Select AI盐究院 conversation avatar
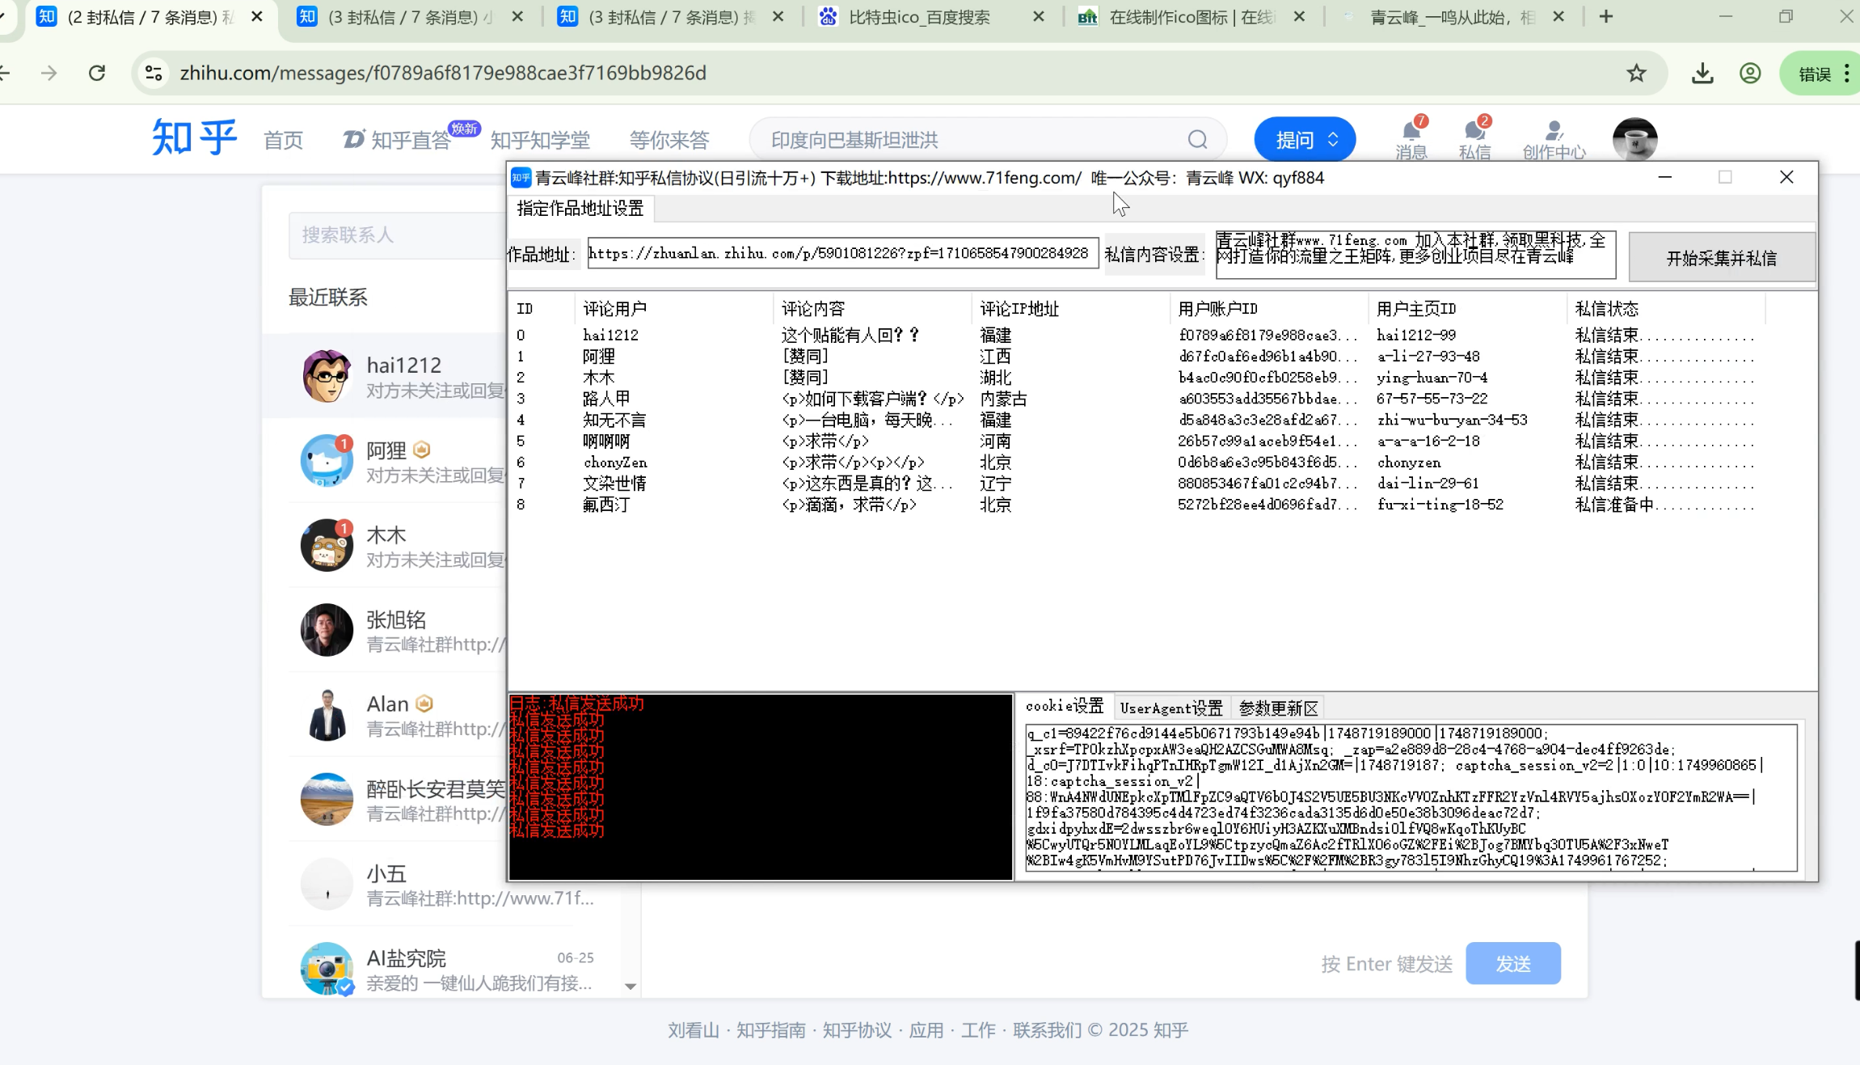 click(x=327, y=968)
